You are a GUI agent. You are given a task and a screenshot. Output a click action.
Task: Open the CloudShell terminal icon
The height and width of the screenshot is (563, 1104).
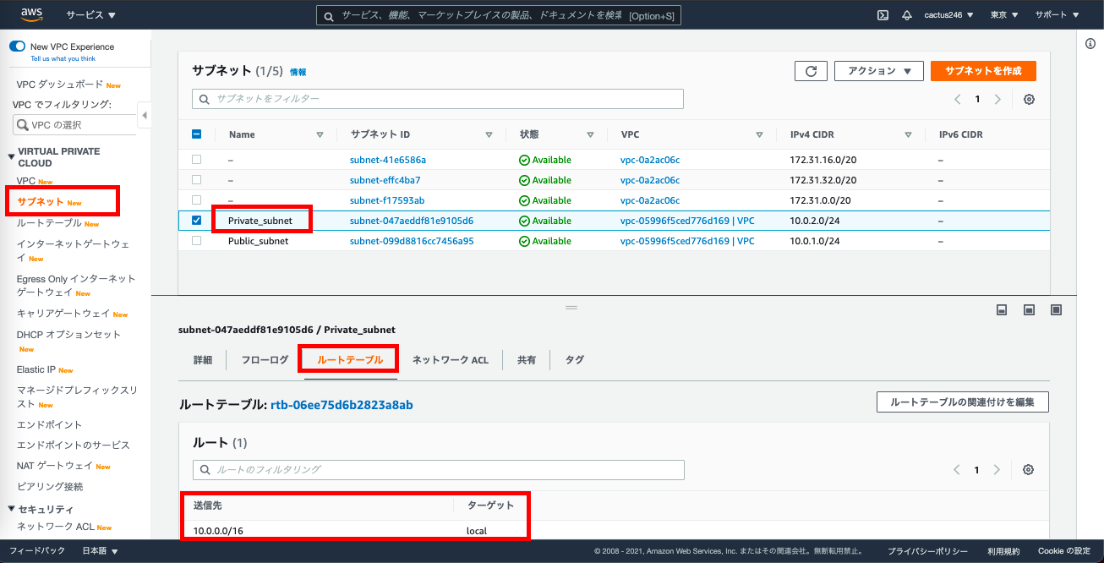[883, 15]
